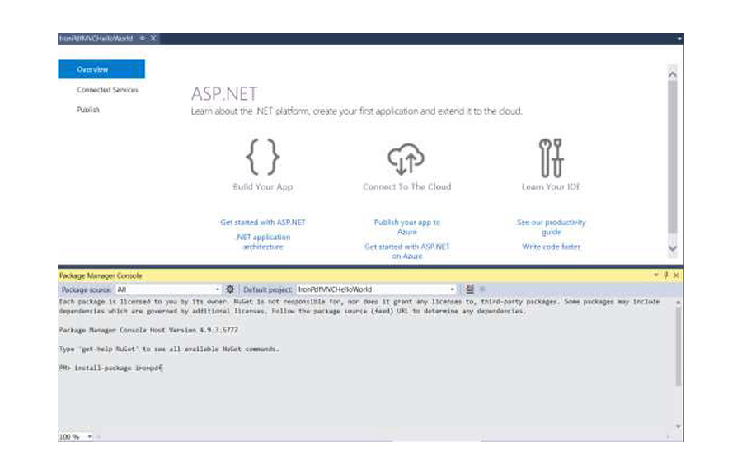Click console scrollbar down arrow
742x475 pixels.
coord(679,426)
